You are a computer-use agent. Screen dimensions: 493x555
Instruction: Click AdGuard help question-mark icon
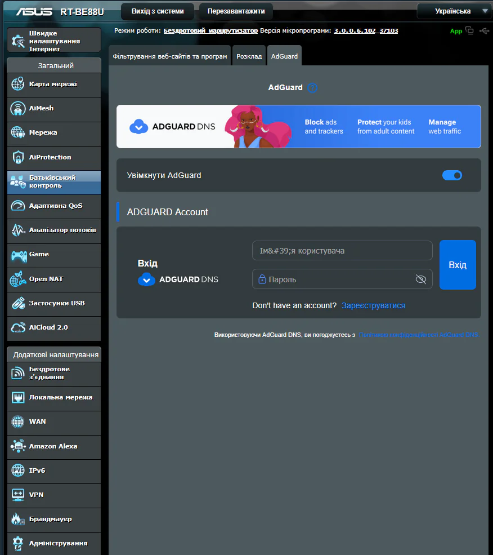click(x=312, y=88)
